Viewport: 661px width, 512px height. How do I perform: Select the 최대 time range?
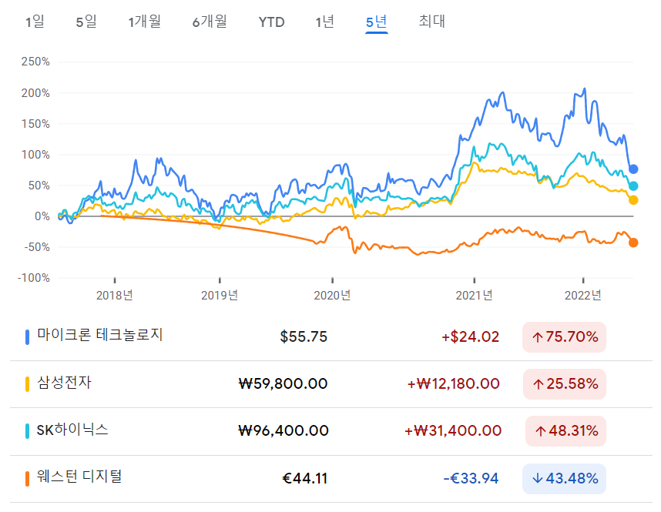point(431,22)
